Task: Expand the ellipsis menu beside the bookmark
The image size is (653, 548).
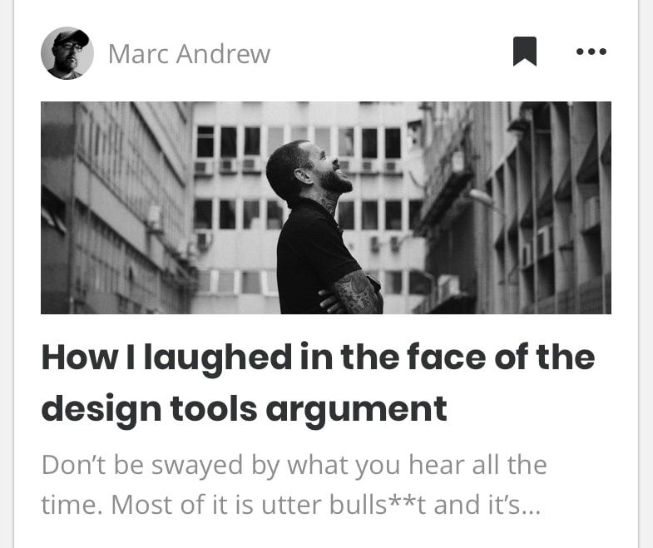Action: [x=591, y=52]
